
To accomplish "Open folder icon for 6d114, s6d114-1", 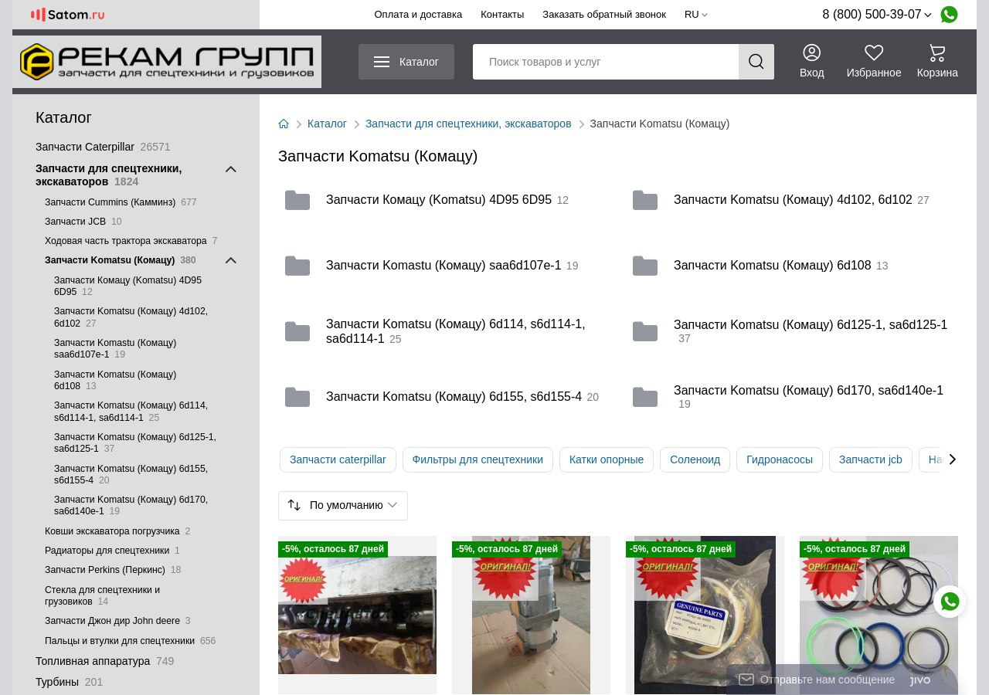I will pos(297,331).
